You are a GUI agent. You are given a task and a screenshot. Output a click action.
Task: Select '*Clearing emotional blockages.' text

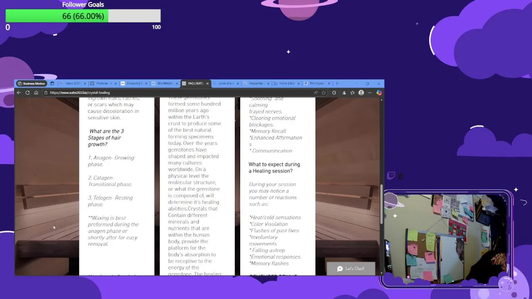(x=272, y=121)
